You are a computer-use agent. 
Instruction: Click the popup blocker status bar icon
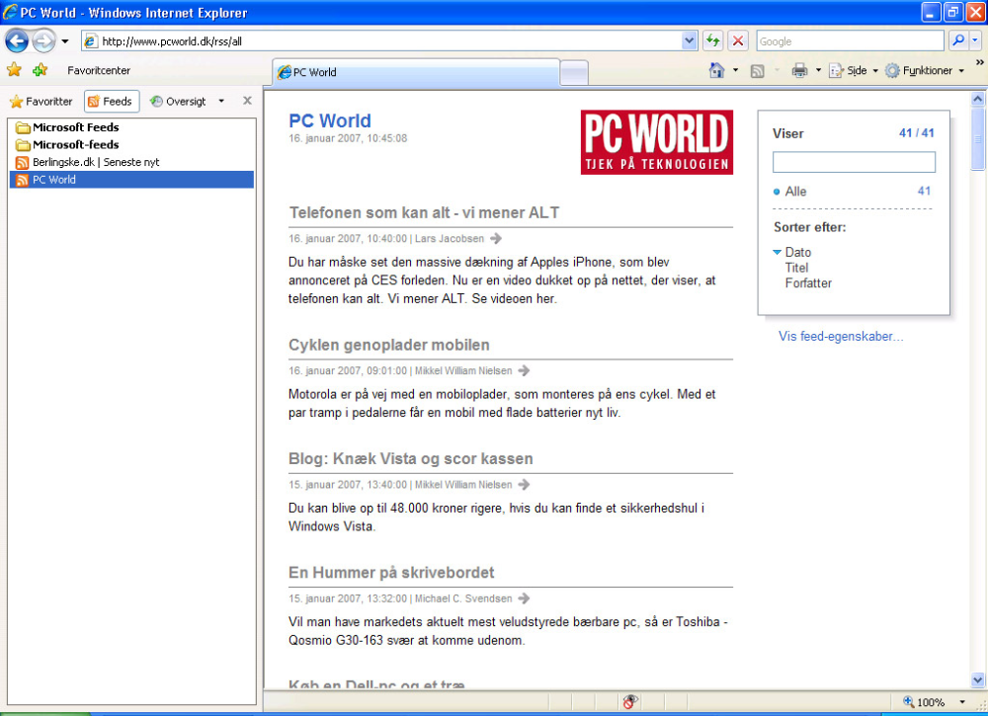[x=629, y=701]
